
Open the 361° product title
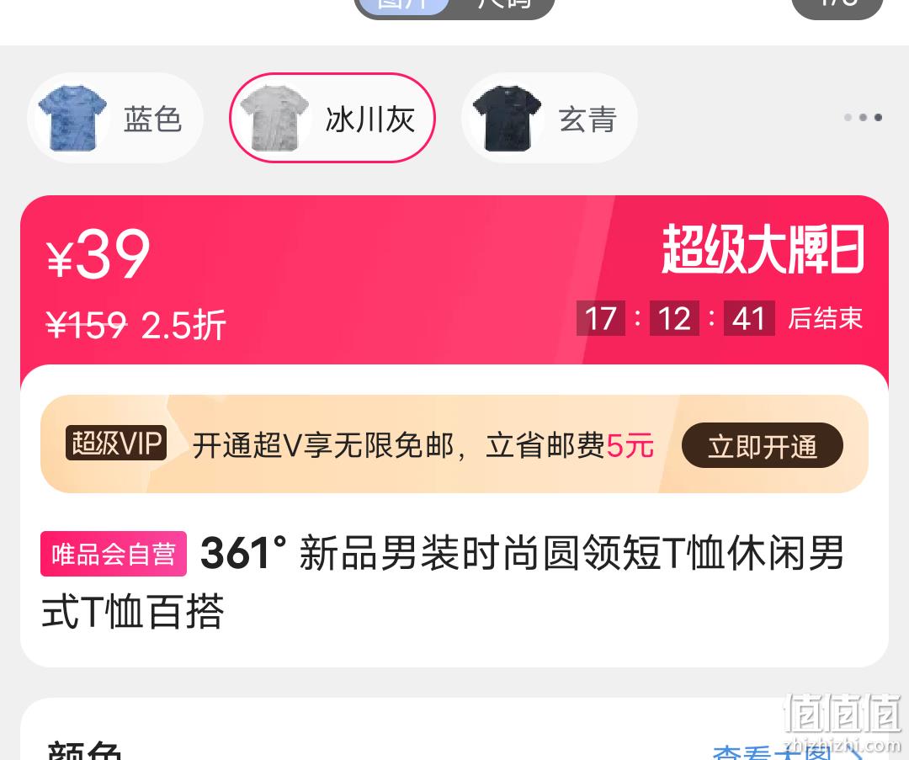click(443, 582)
